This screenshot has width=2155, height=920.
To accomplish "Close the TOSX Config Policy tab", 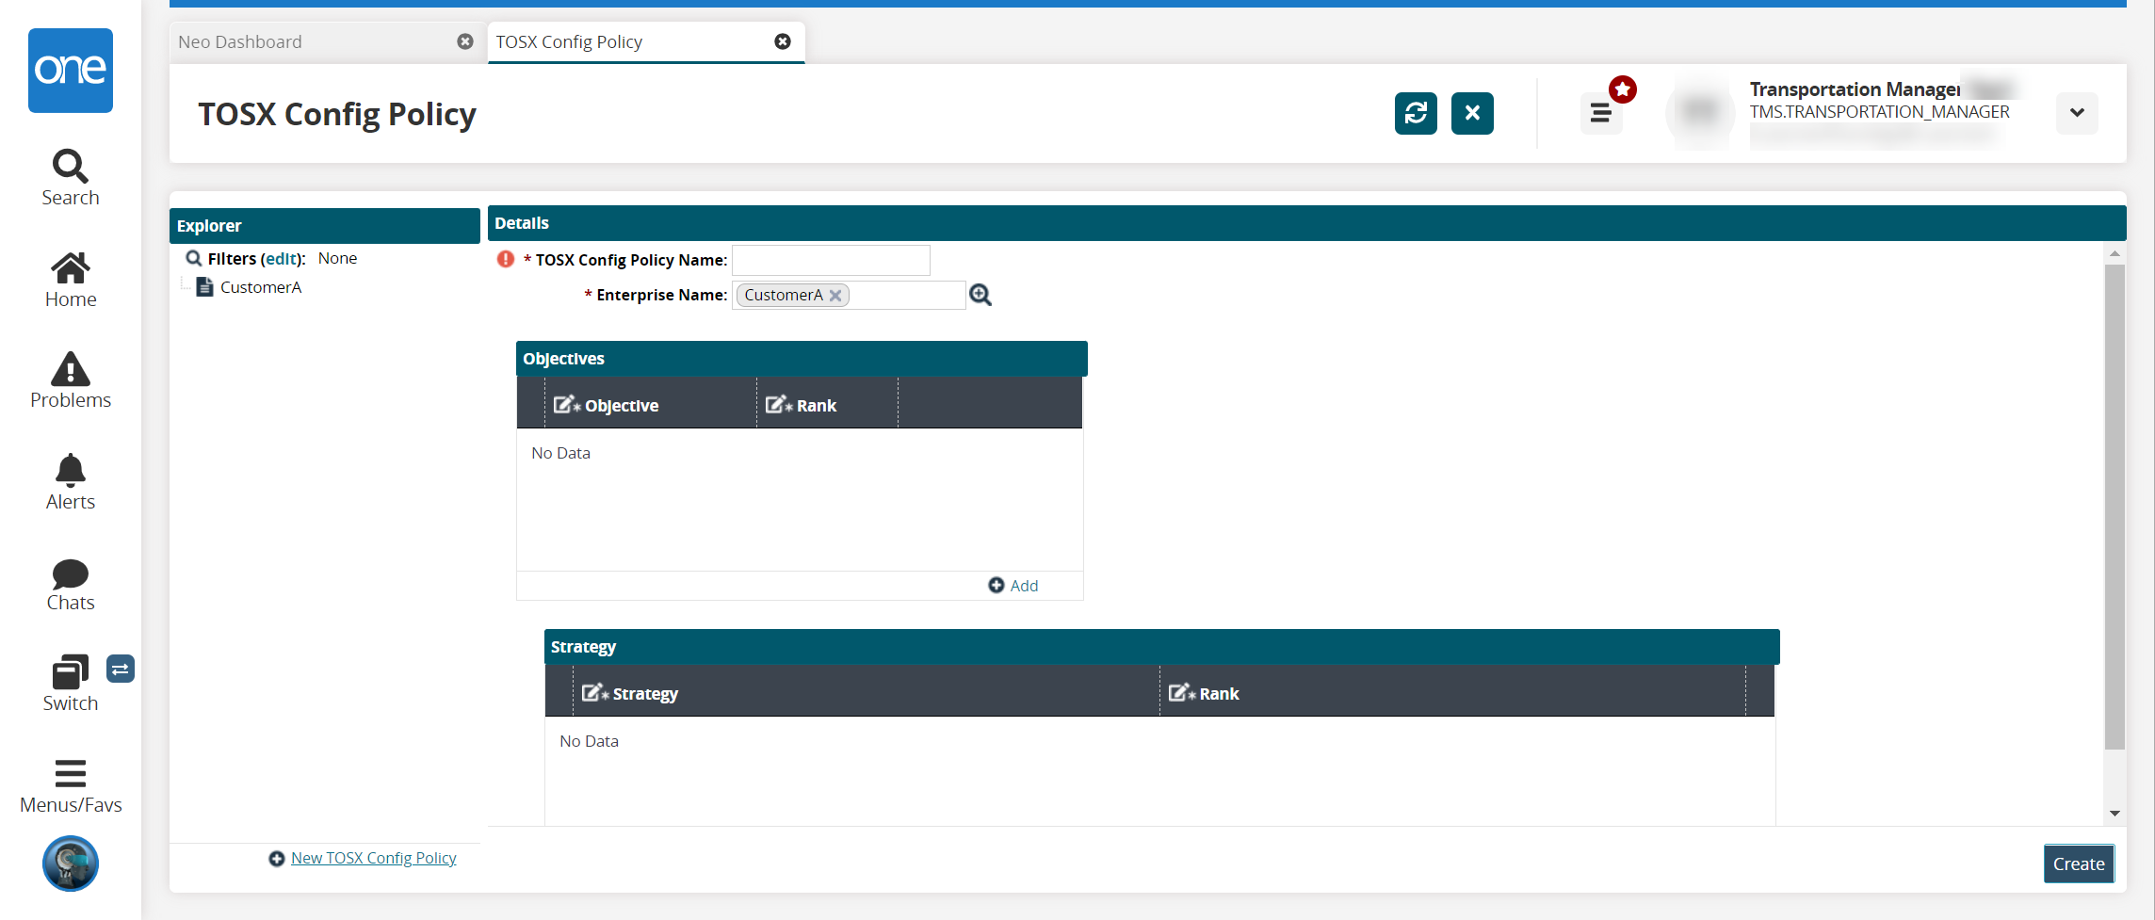I will coord(783,41).
